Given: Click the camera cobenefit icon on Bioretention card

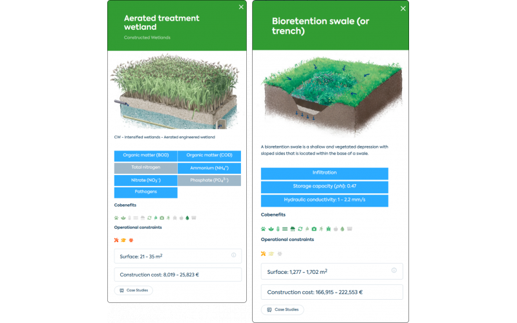Looking at the screenshot, I should pos(314,229).
